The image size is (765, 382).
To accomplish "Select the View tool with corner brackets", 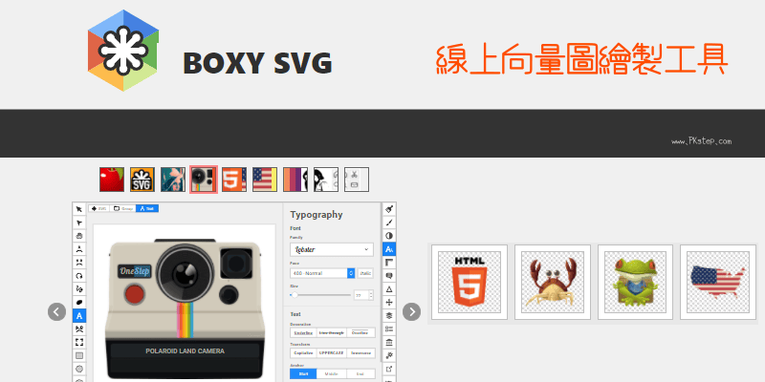I will pyautogui.click(x=79, y=342).
